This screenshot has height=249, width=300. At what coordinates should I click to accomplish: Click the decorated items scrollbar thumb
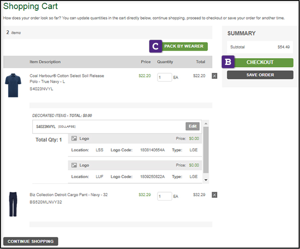205,151
